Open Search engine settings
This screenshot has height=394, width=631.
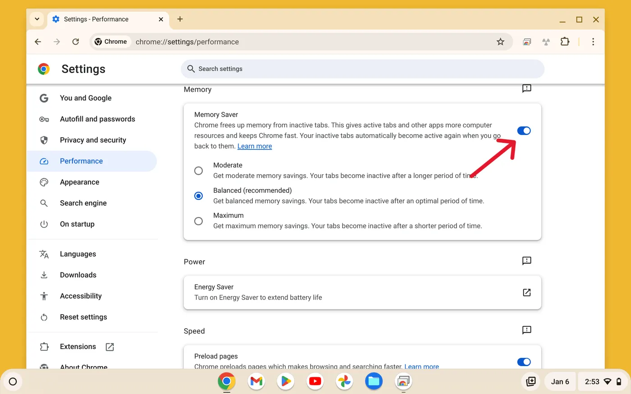(92, 203)
